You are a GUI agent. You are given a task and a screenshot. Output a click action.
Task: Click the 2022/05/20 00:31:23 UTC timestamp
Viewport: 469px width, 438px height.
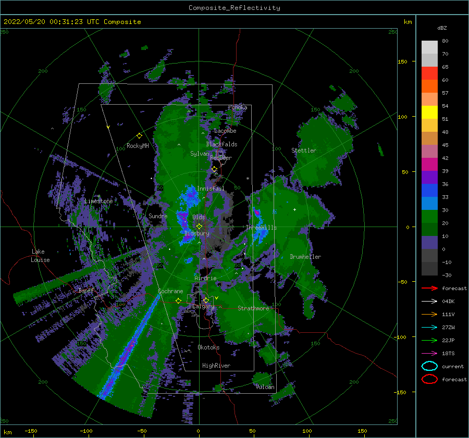pos(47,22)
